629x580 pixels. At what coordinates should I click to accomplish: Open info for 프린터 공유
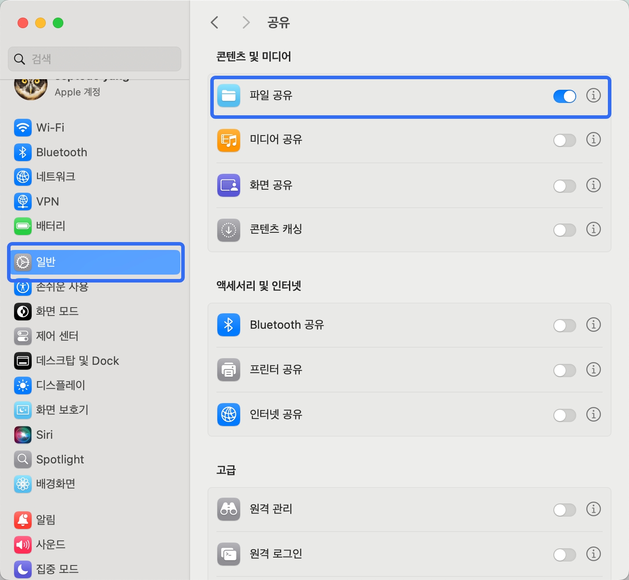(x=593, y=369)
